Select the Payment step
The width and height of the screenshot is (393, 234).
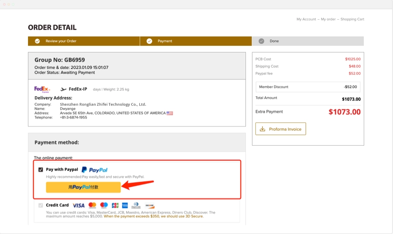[x=165, y=41]
